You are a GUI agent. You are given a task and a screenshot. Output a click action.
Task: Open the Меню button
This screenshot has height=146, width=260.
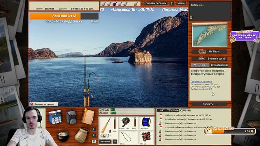[181, 3]
